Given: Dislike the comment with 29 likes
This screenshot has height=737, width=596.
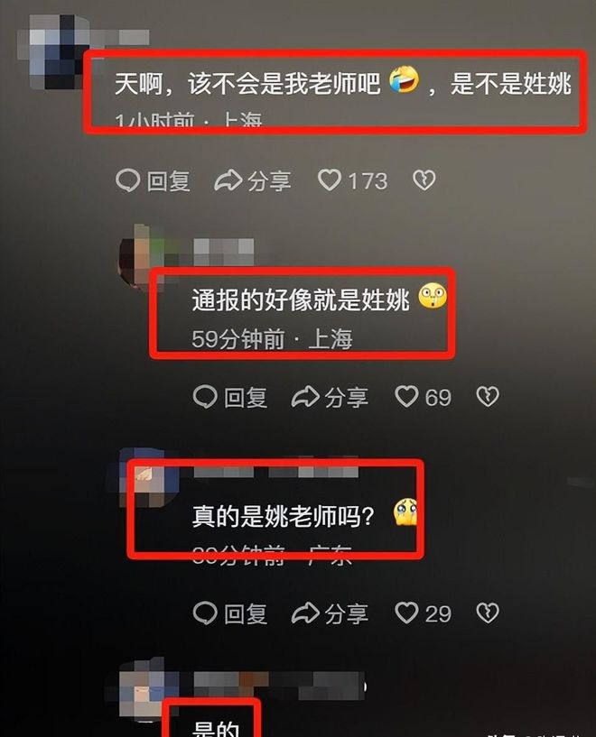Looking at the screenshot, I should [x=488, y=613].
